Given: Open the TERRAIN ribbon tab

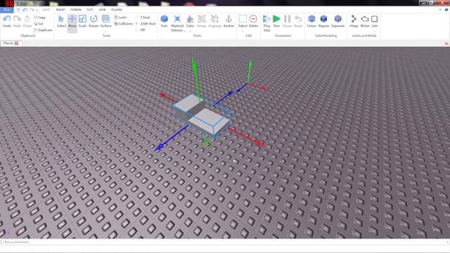Looking at the screenshot, I should click(76, 10).
